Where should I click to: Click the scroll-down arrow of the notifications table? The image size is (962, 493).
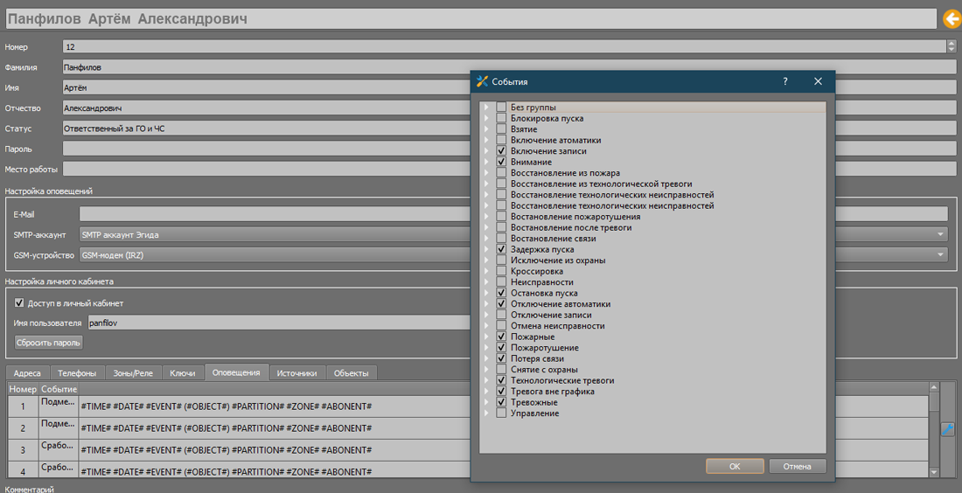click(x=934, y=472)
